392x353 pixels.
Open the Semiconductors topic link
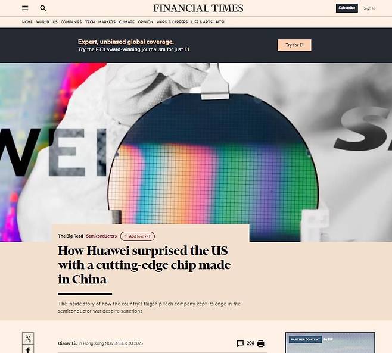click(101, 236)
